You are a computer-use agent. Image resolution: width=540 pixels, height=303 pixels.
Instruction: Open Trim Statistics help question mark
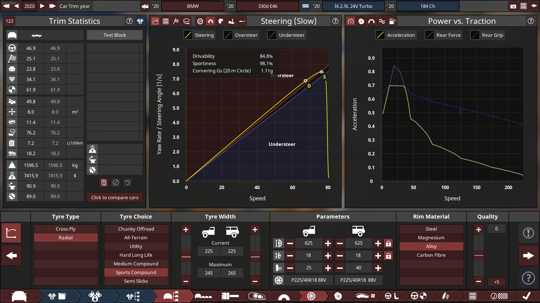(129, 21)
